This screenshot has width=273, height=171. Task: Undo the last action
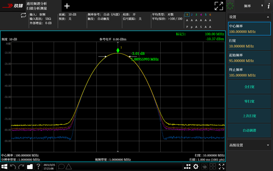(13, 166)
